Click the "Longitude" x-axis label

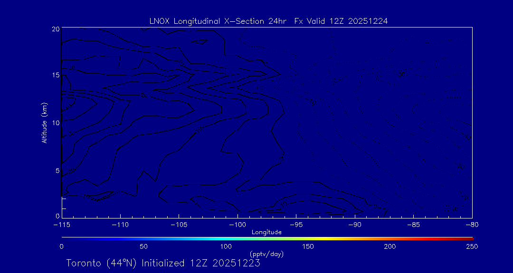(x=266, y=232)
